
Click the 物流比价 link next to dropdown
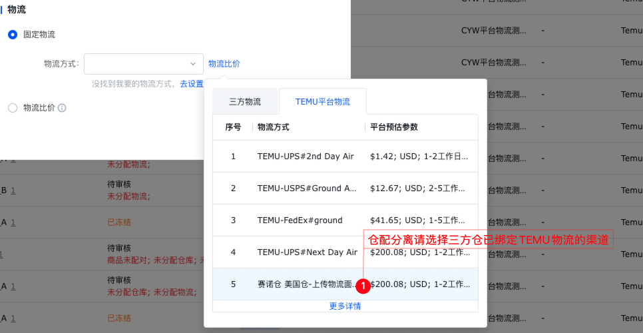(x=224, y=63)
